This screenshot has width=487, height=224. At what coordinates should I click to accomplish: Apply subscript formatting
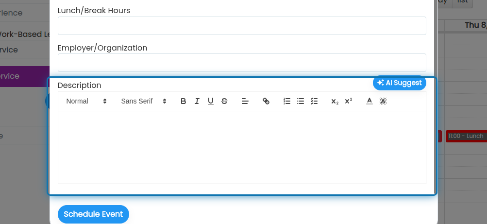(335, 101)
